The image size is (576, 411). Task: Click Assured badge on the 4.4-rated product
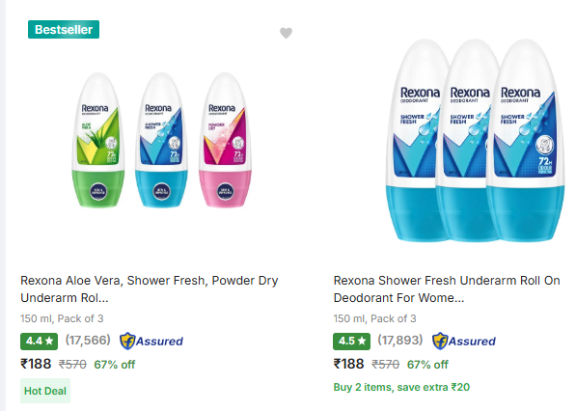coord(151,341)
